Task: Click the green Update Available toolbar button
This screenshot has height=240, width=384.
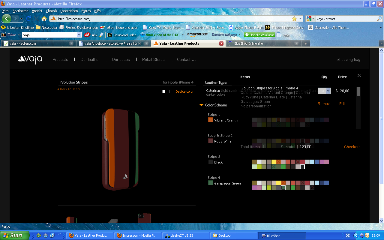Action: [259, 35]
